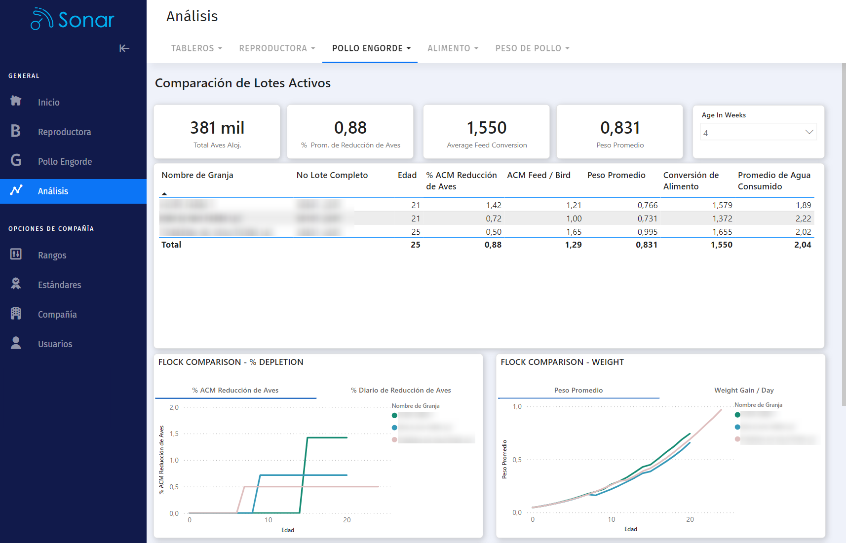The image size is (846, 543).
Task: Click the 381 mil Total Aves Aloj. card
Action: [217, 132]
